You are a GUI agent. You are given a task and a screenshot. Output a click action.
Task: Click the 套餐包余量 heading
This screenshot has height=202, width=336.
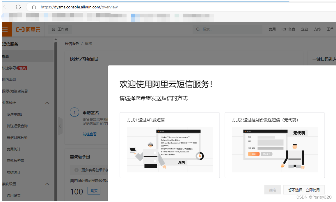pyautogui.click(x=80, y=157)
